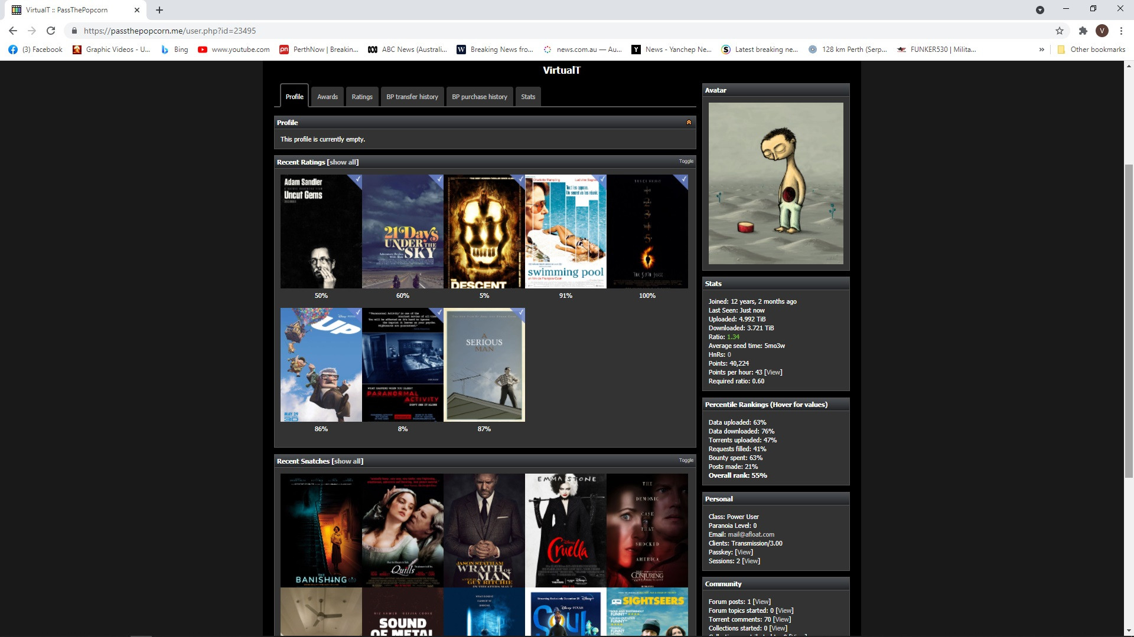Collapse the Profile section arrow
The height and width of the screenshot is (637, 1134).
pos(688,123)
